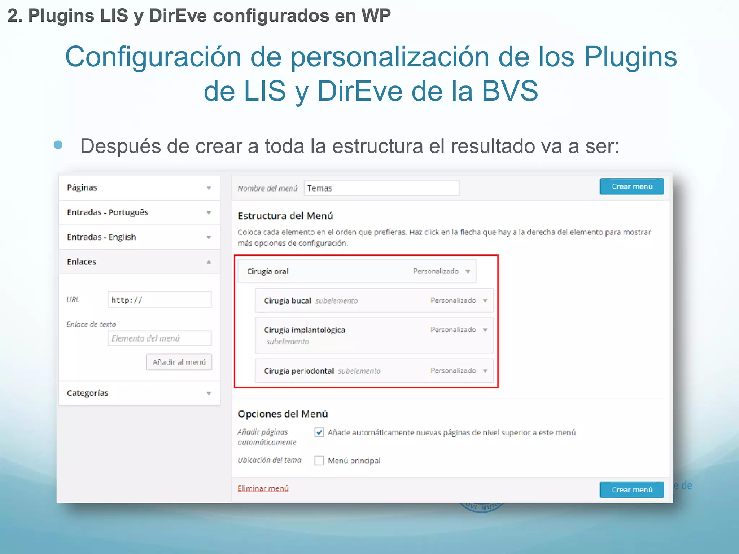Open the Cirugía oral item options arrow
Viewport: 739px width, 554px height.
click(x=468, y=272)
